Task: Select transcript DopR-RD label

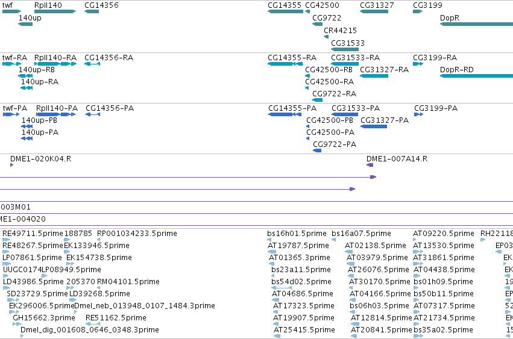Action: [457, 70]
